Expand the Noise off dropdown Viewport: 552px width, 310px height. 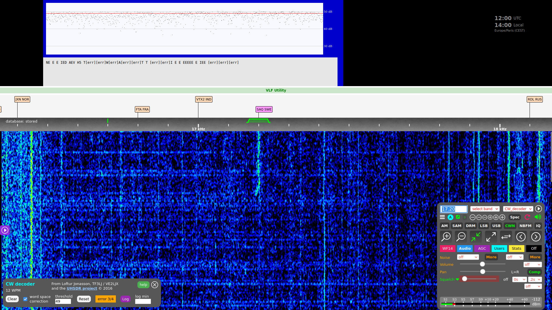point(468,257)
